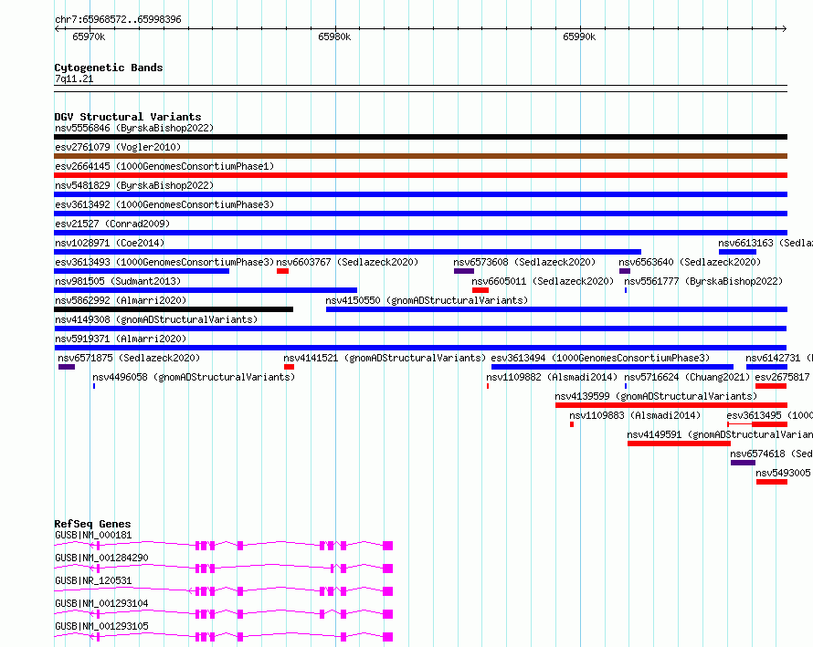The width and height of the screenshot is (813, 647).
Task: Click the chr7:65968572..65998396 coordinate label
Action: (x=118, y=20)
